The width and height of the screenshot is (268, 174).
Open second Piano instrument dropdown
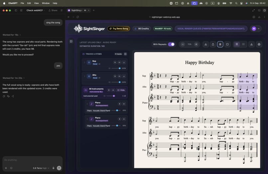coord(98,126)
